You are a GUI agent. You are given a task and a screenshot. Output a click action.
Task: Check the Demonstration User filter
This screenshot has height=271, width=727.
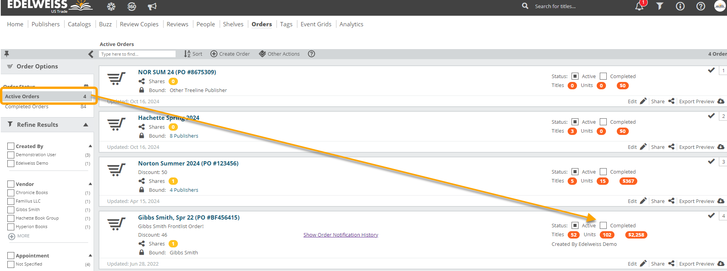coord(11,155)
